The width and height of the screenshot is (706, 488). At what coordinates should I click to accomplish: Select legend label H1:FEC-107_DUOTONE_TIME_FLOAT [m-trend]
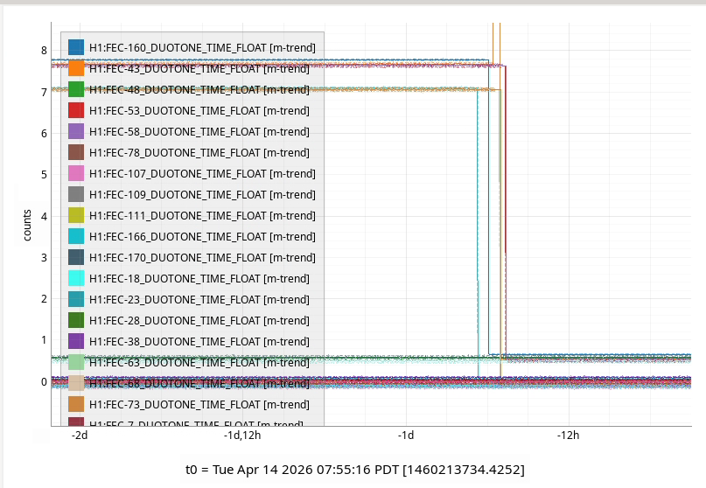pos(202,174)
